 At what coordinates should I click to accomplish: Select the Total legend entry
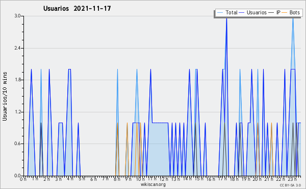click(x=227, y=12)
